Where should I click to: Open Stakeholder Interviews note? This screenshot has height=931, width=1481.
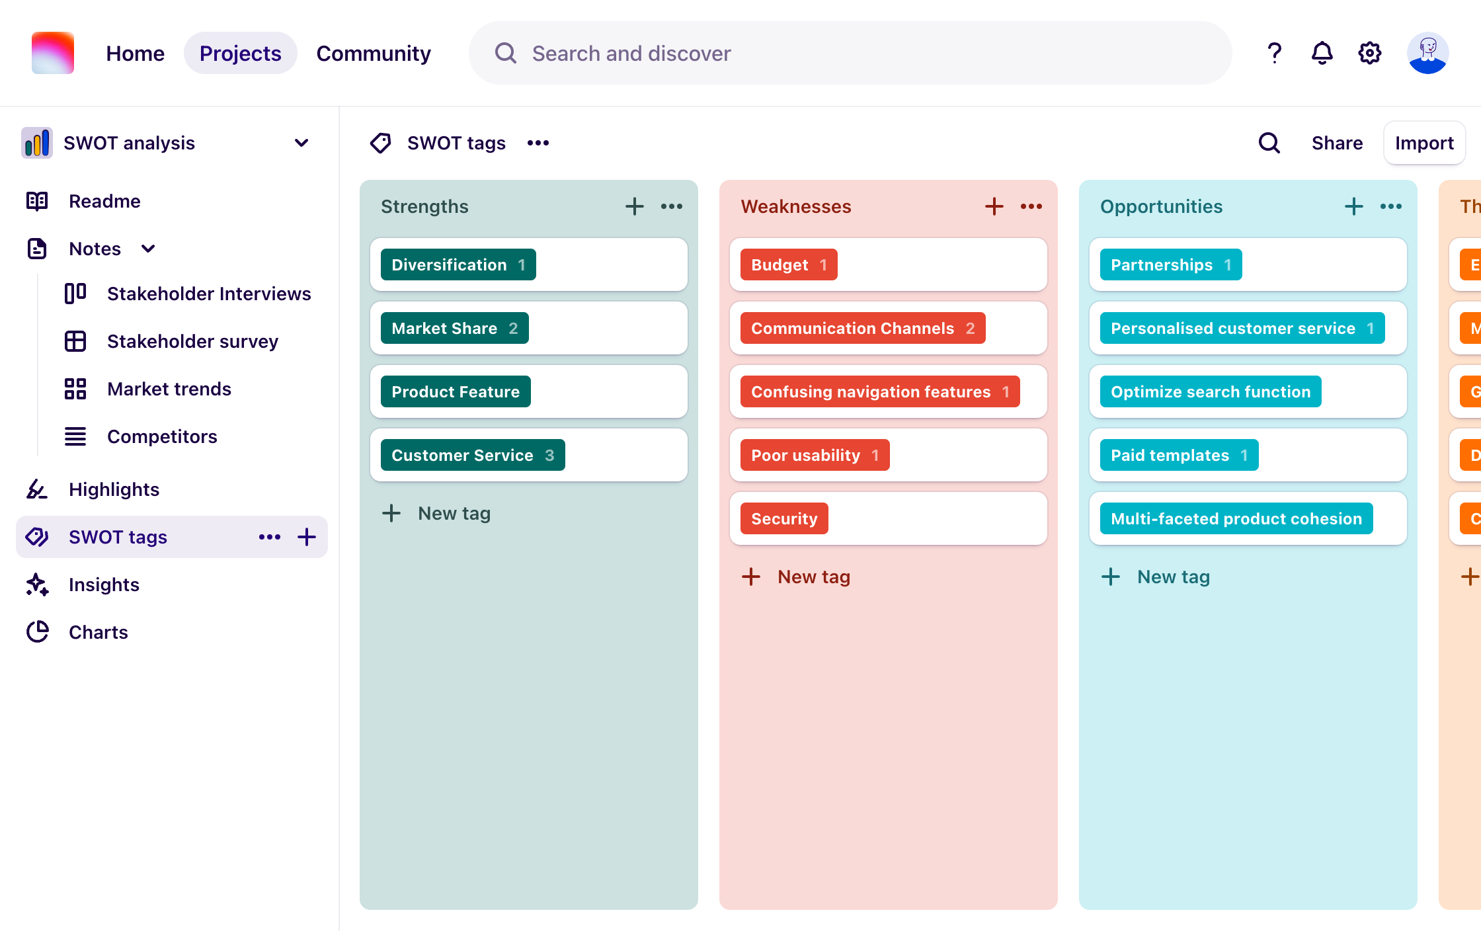(x=209, y=294)
